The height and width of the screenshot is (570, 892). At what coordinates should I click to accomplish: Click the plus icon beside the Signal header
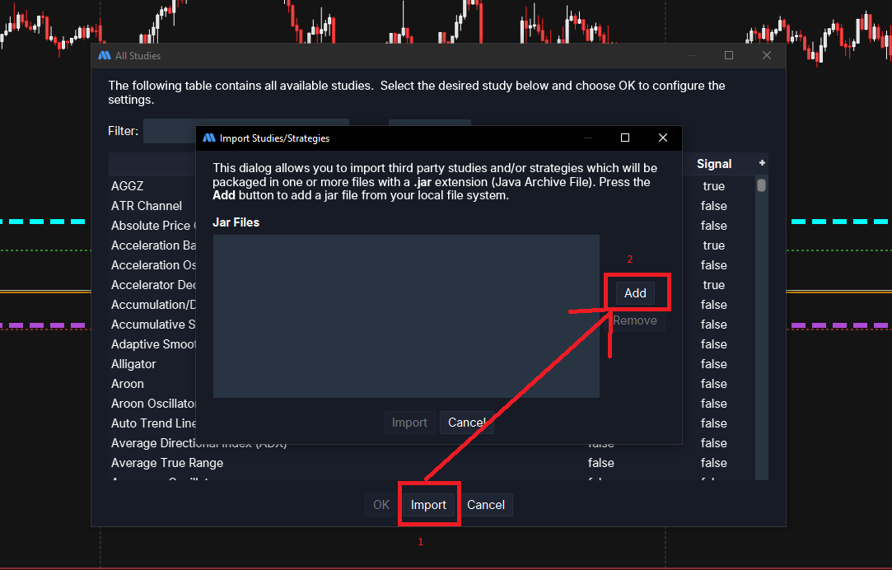point(762,163)
